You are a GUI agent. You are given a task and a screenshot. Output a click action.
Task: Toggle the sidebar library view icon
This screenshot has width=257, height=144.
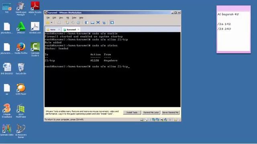tap(87, 22)
